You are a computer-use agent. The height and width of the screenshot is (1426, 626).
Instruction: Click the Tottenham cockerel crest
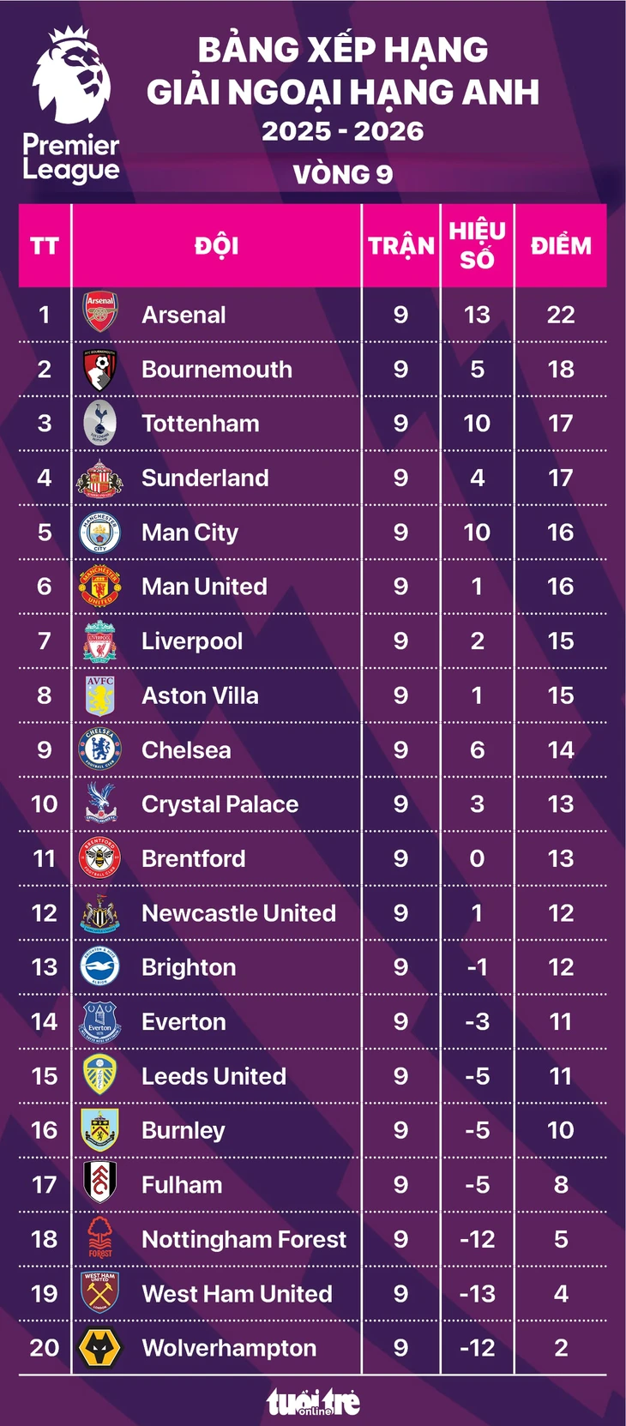coord(99,423)
